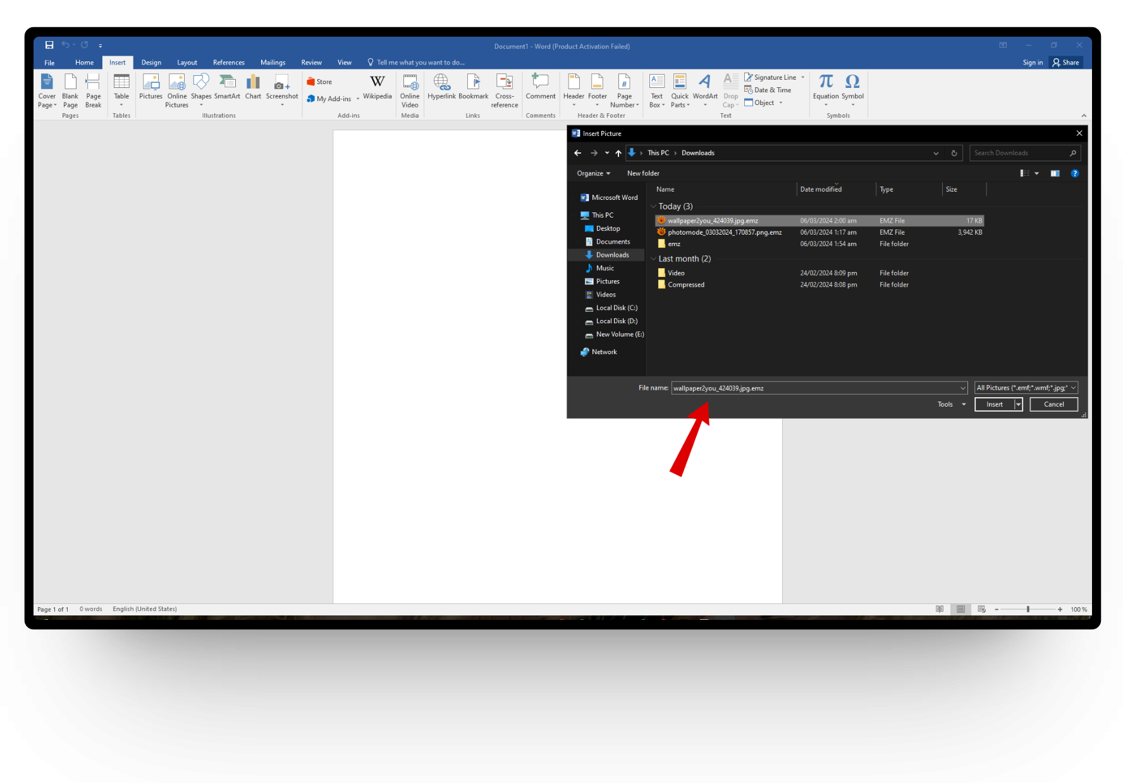The width and height of the screenshot is (1123, 783).
Task: Switch to Web Layout view
Action: 981,609
